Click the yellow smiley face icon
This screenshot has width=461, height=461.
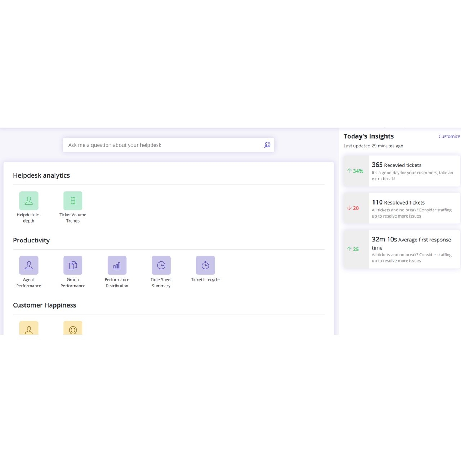point(73,328)
